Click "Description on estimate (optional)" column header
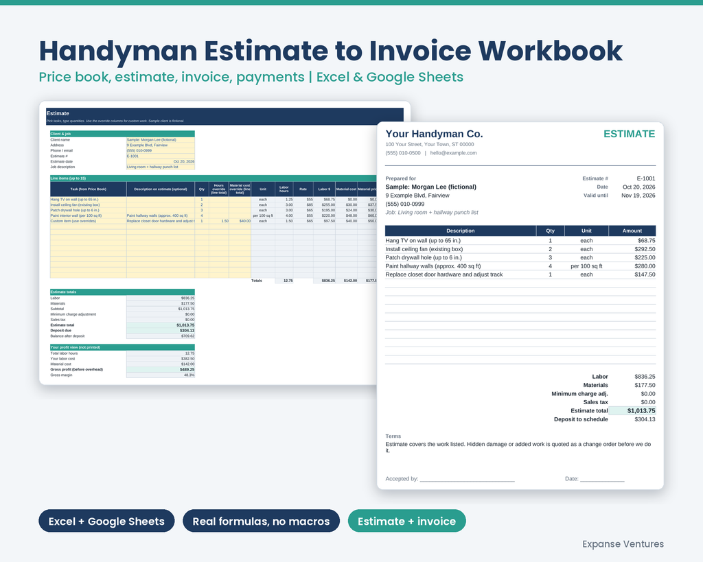Viewport: 703px width, 562px height. point(161,189)
